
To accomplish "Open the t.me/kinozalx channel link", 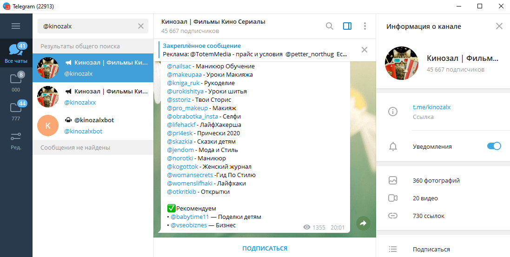I will (x=431, y=107).
